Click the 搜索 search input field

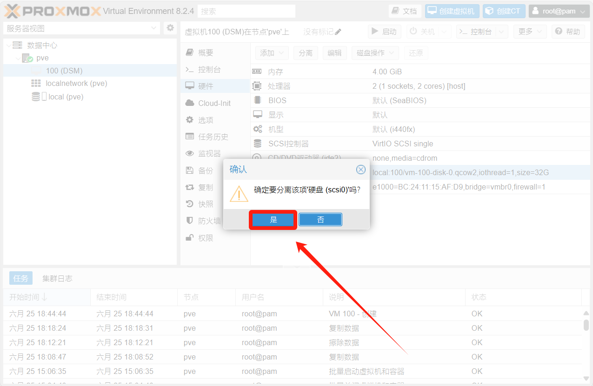tap(247, 11)
